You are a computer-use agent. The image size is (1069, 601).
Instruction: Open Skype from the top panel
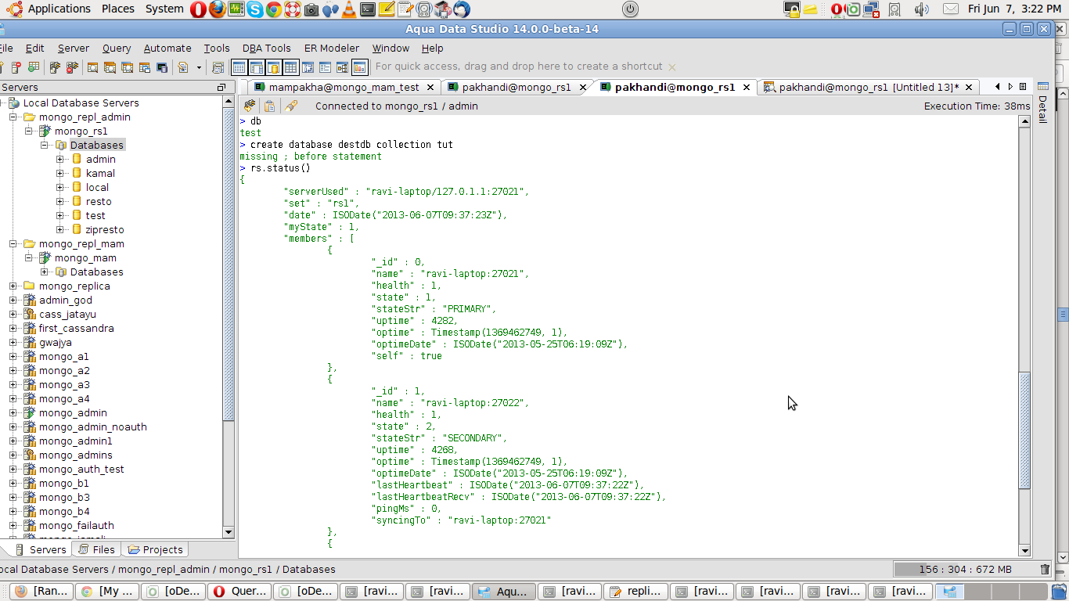point(255,9)
